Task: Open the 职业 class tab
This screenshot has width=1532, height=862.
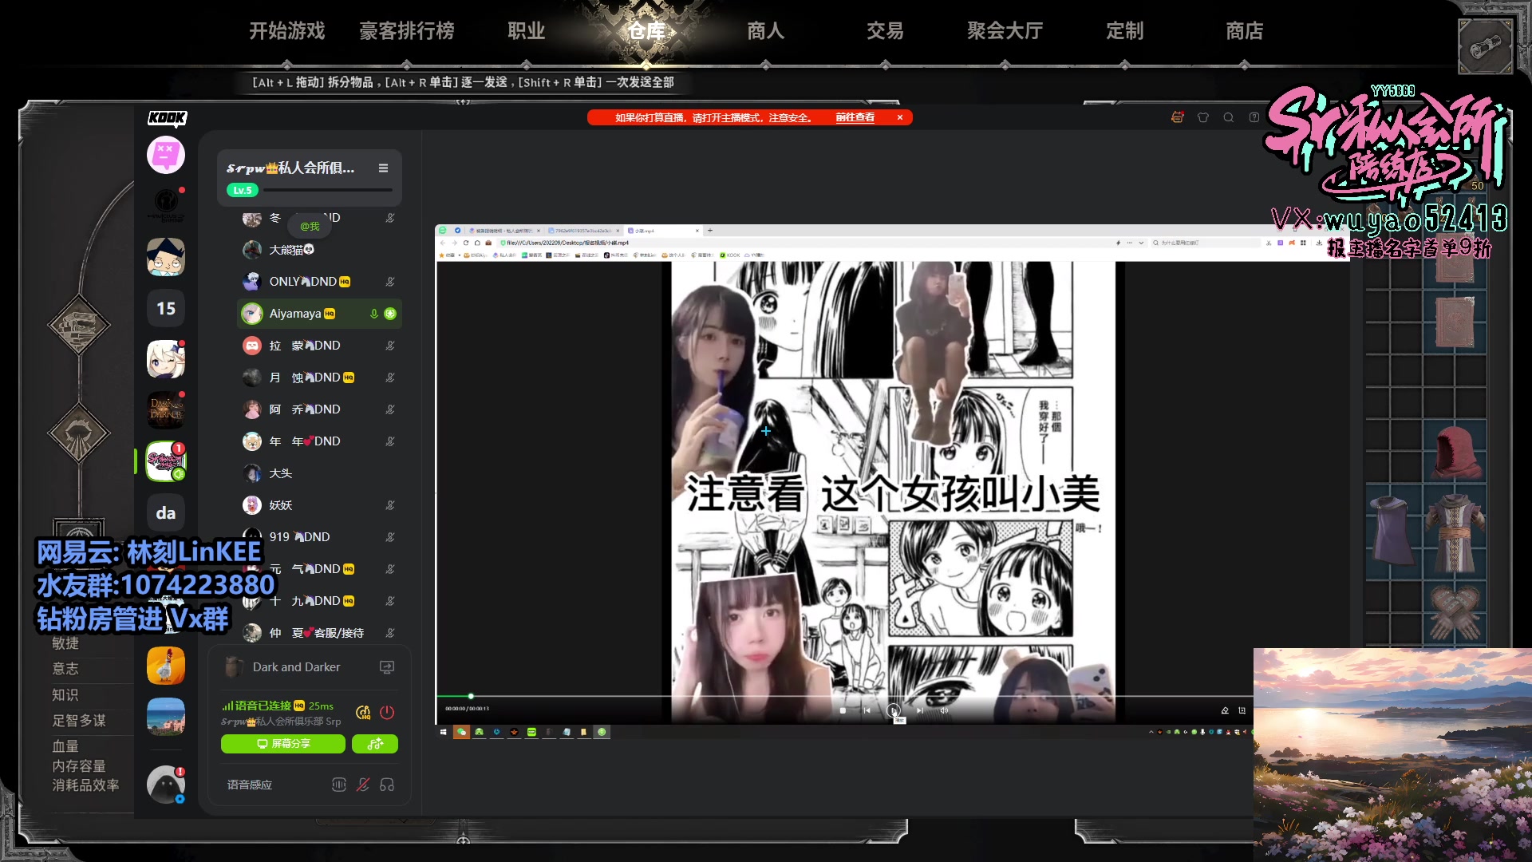Action: 527,31
